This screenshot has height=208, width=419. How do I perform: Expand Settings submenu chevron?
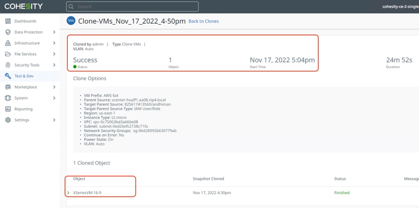pos(54,120)
